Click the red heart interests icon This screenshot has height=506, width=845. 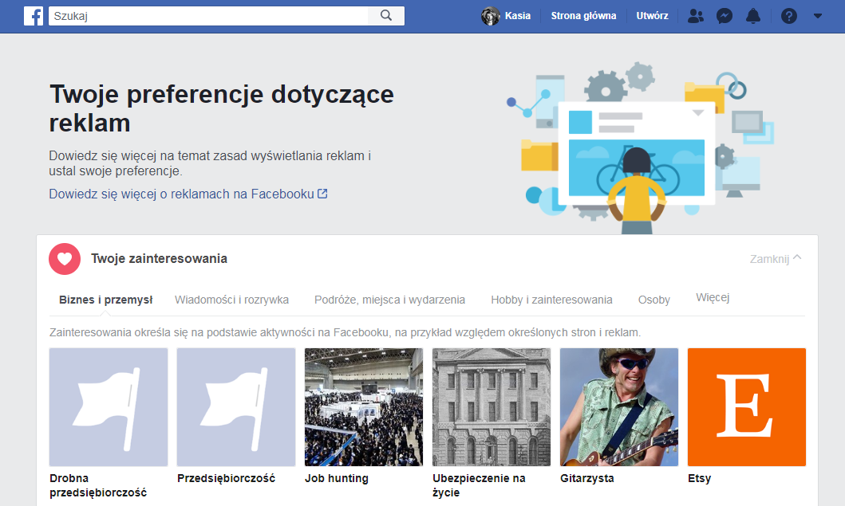tap(65, 259)
